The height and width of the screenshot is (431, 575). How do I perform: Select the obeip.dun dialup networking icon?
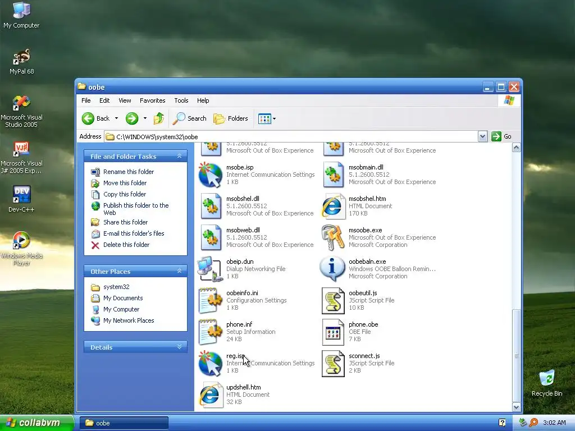211,269
